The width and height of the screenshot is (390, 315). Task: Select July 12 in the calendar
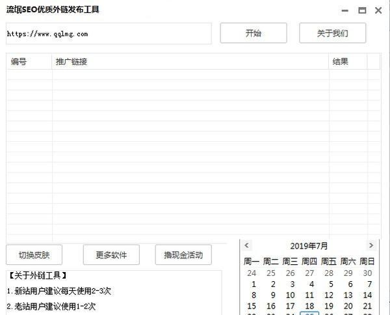pyautogui.click(x=329, y=295)
